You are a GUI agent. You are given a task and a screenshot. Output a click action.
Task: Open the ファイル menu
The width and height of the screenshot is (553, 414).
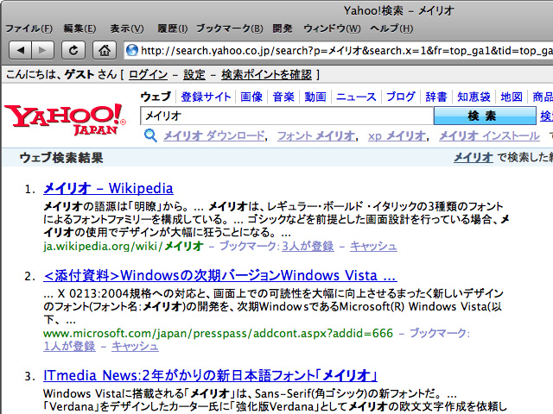point(29,28)
